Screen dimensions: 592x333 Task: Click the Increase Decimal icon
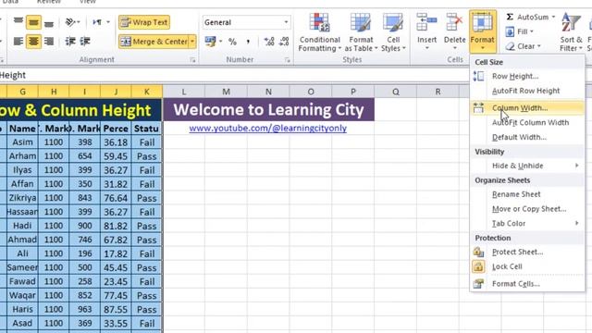click(269, 41)
